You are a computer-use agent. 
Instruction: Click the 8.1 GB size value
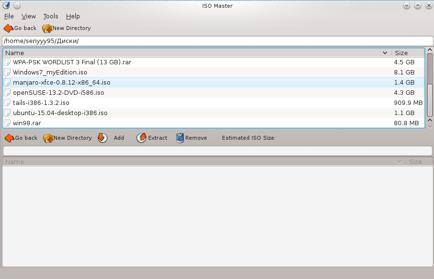pyautogui.click(x=405, y=73)
